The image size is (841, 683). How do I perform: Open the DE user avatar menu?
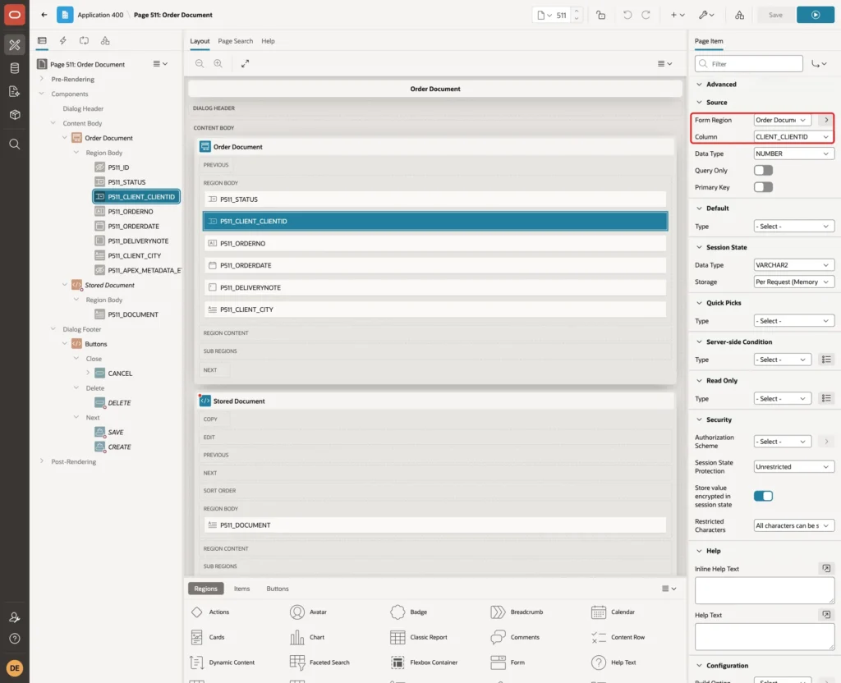click(15, 668)
